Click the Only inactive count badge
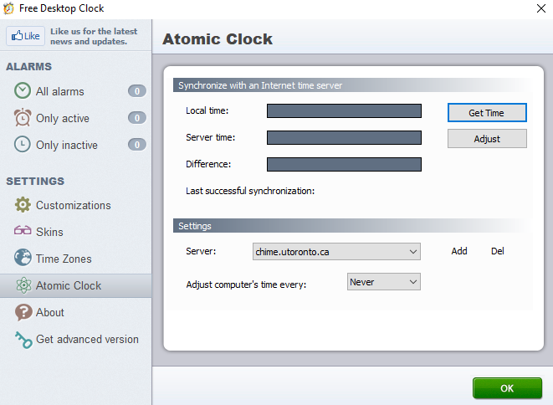The image size is (553, 405). [137, 145]
